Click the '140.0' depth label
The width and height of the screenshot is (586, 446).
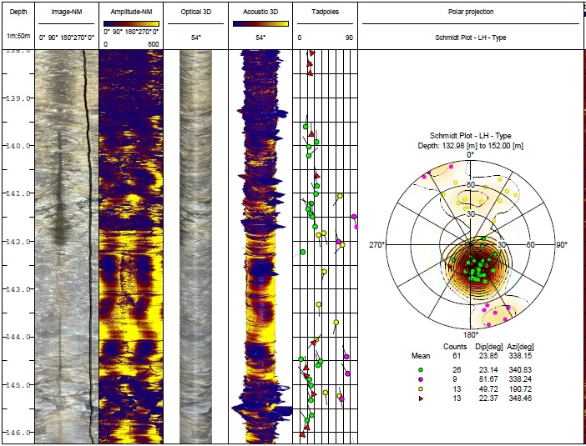point(18,146)
